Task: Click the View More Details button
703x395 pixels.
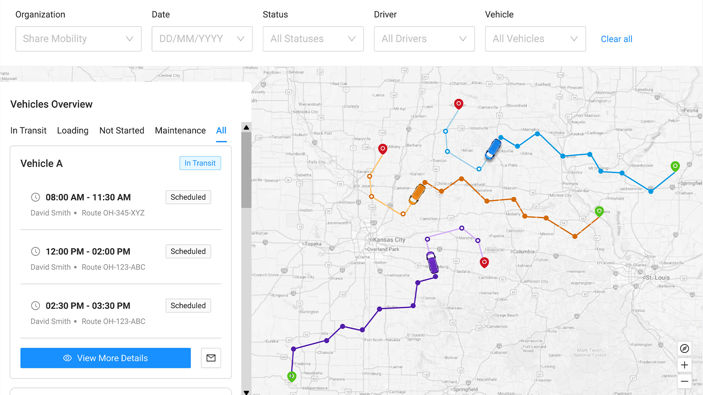Action: [x=105, y=358]
